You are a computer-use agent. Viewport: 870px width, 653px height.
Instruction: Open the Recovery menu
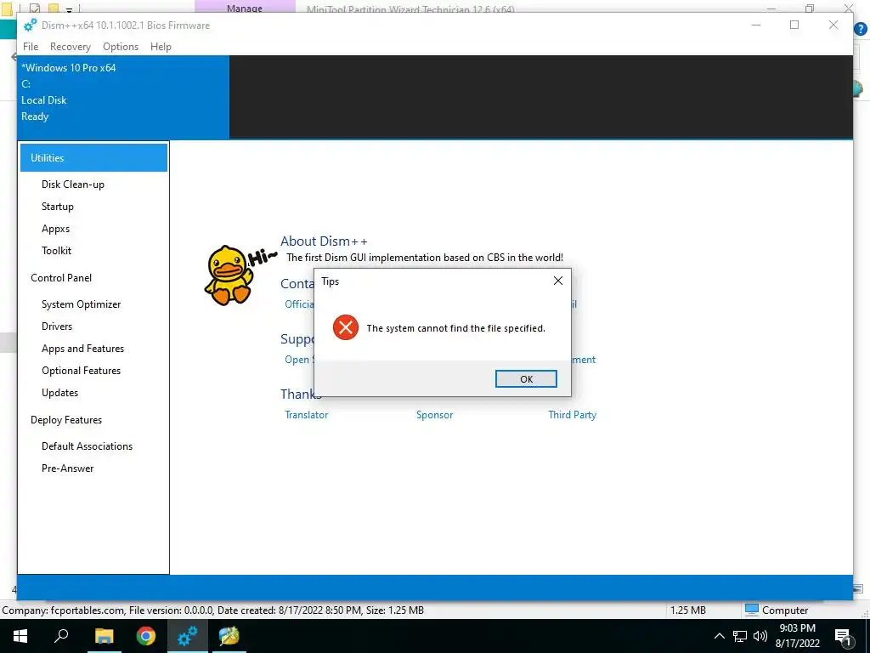pyautogui.click(x=70, y=47)
